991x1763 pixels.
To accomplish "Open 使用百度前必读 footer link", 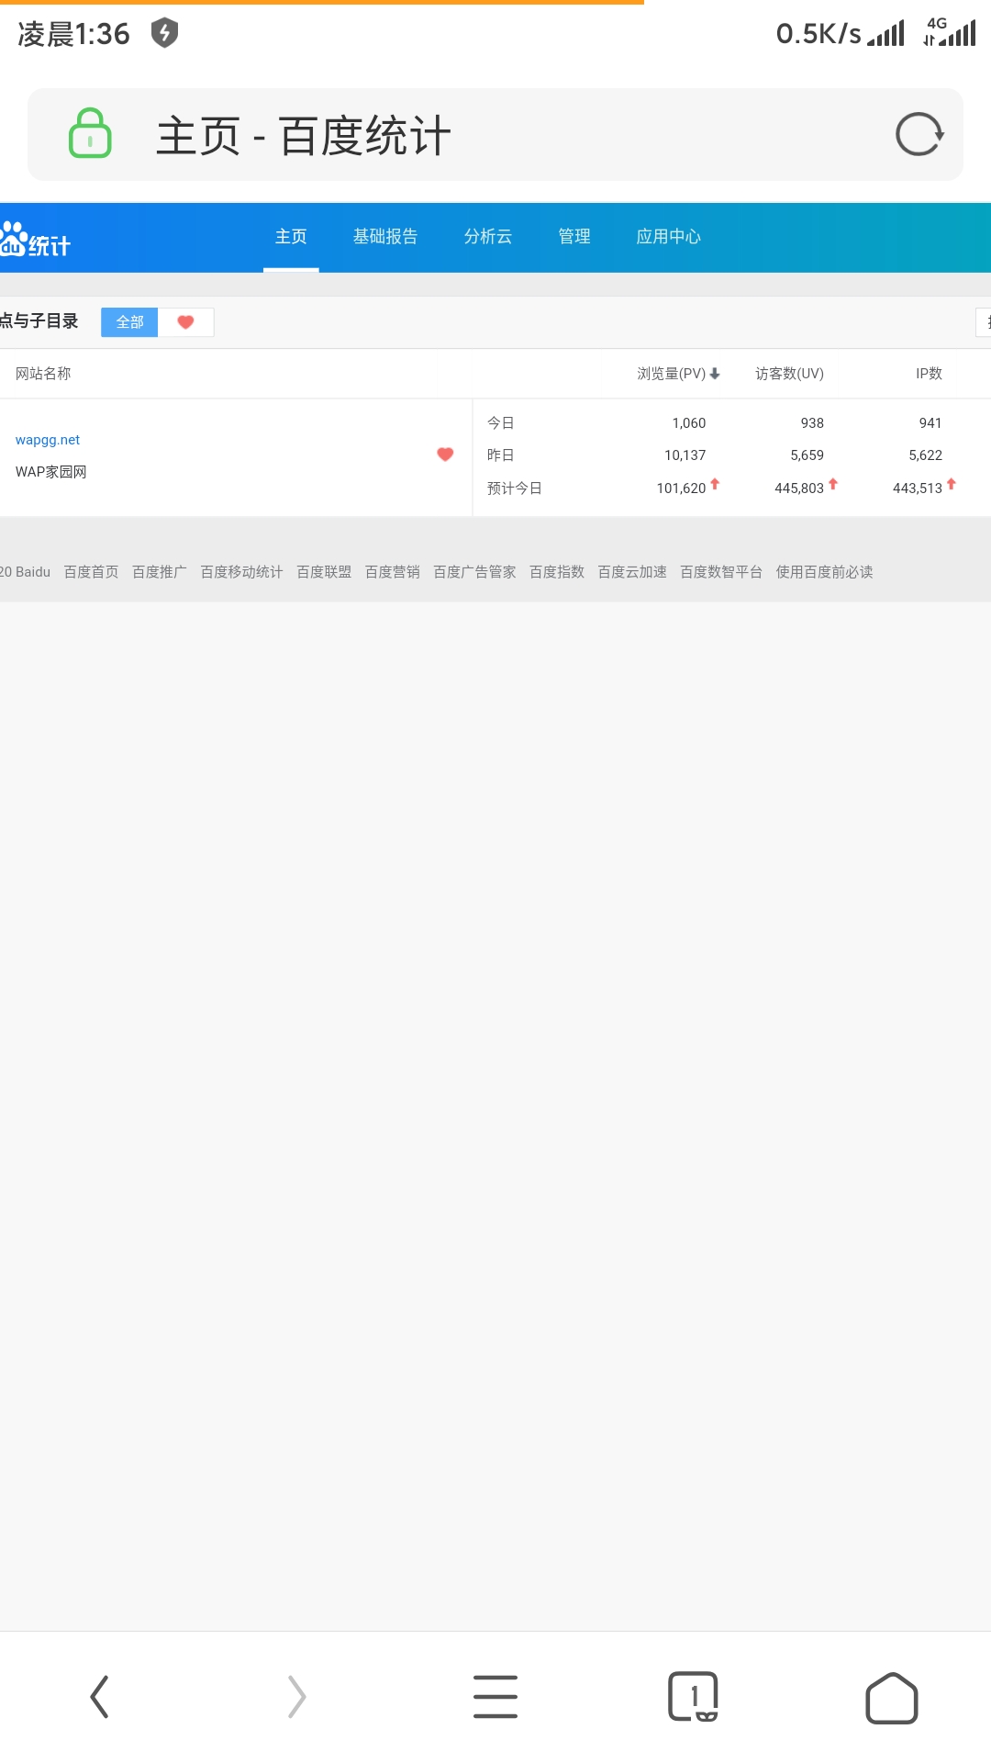I will (825, 572).
